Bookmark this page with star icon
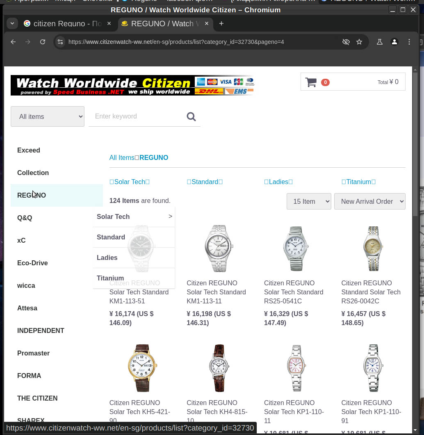 [359, 42]
